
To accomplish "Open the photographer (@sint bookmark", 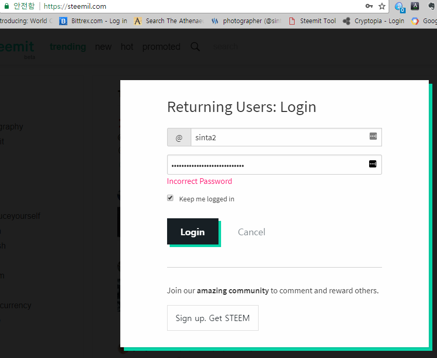I will pyautogui.click(x=246, y=21).
